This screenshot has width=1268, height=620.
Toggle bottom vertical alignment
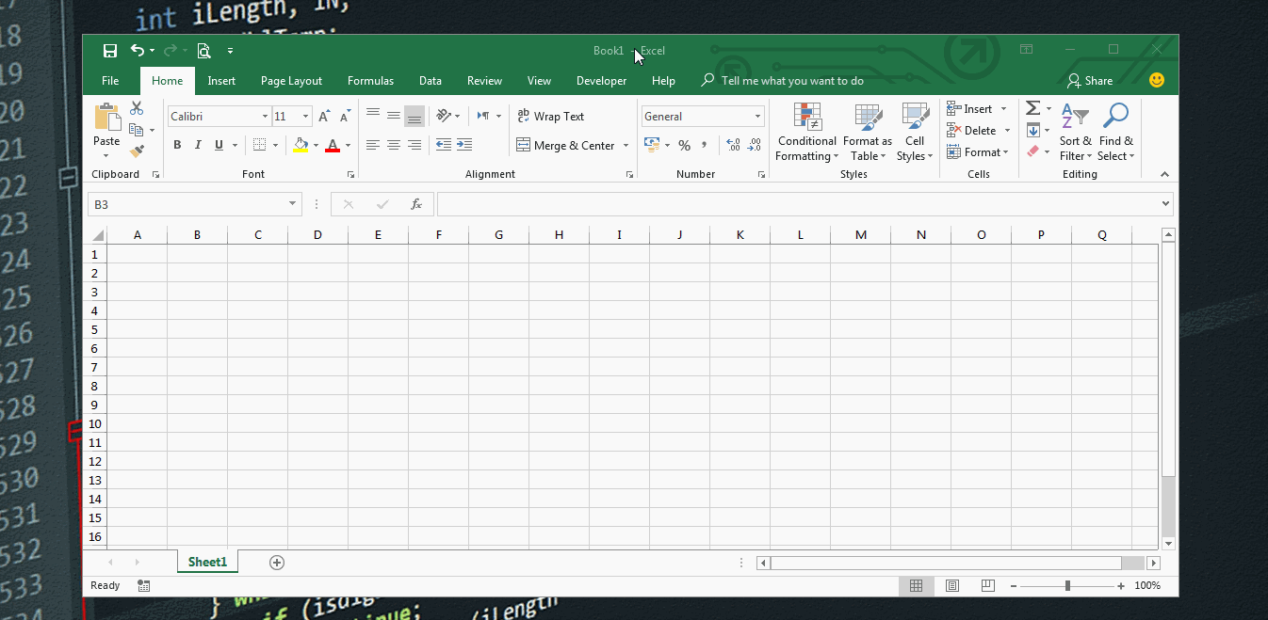click(x=415, y=116)
